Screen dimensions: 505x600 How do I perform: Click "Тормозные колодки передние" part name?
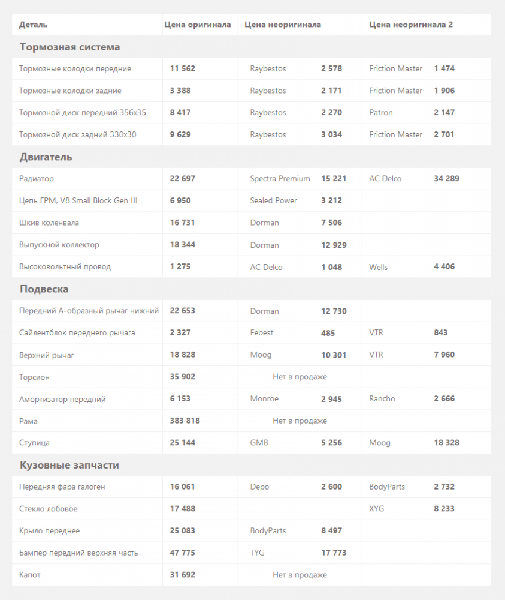point(75,69)
